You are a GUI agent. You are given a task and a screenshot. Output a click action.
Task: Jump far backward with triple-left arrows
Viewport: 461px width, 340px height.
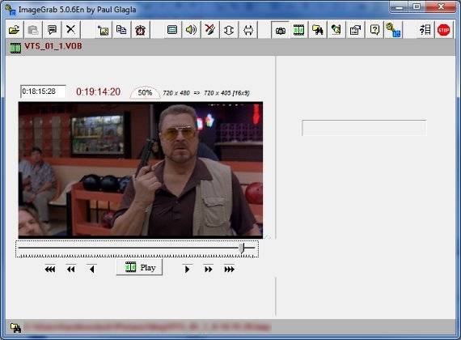pyautogui.click(x=50, y=269)
